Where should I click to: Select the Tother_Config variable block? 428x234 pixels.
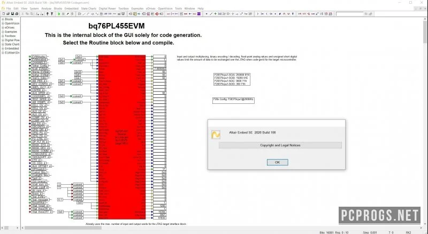[x=40, y=66]
